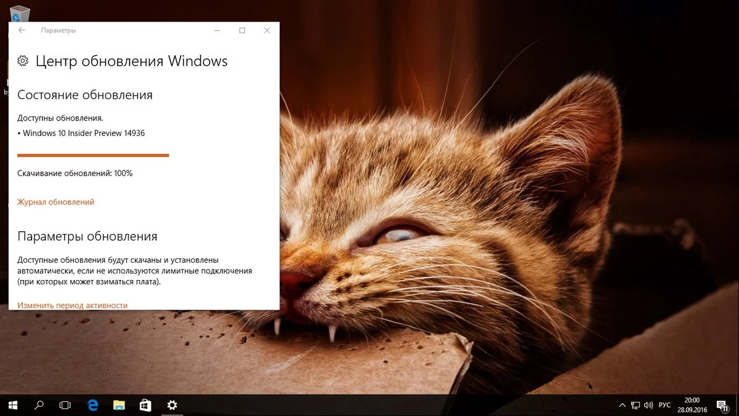Click the settings gear beside the Windows Update title
The height and width of the screenshot is (416, 739).
pos(23,60)
